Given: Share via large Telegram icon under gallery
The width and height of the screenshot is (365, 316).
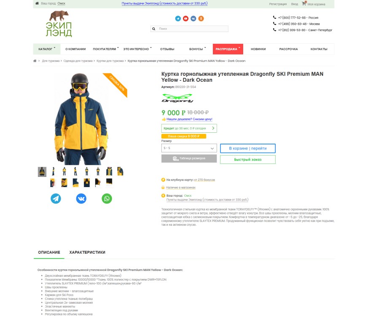Looking at the screenshot, I should 56,198.
